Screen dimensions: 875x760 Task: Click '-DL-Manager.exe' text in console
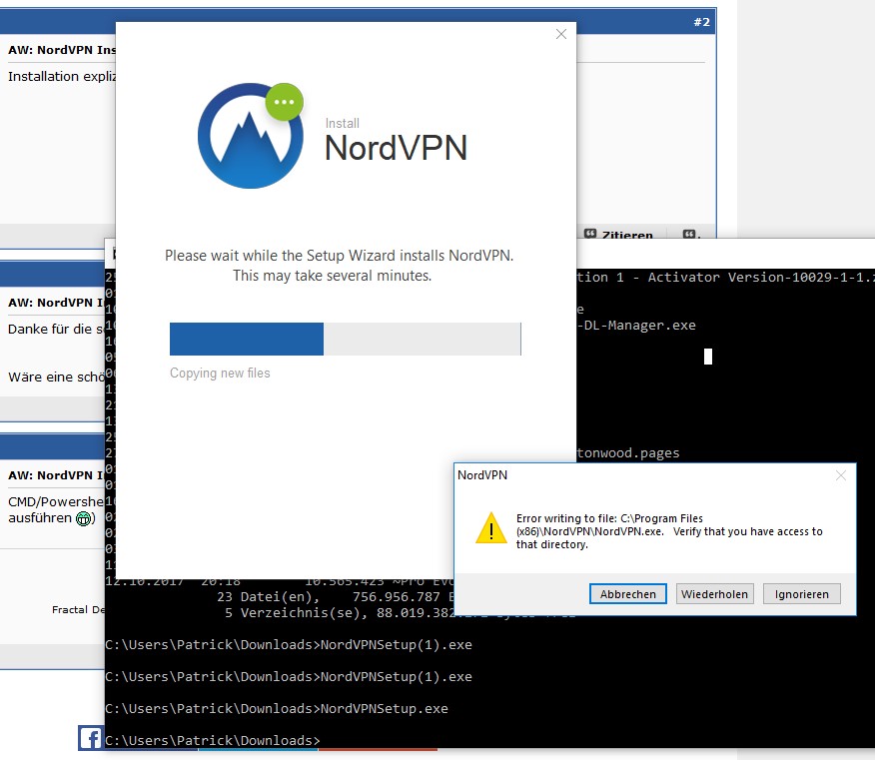click(x=636, y=326)
